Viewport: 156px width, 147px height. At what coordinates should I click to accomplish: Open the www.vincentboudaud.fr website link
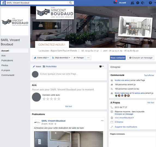tap(124, 118)
